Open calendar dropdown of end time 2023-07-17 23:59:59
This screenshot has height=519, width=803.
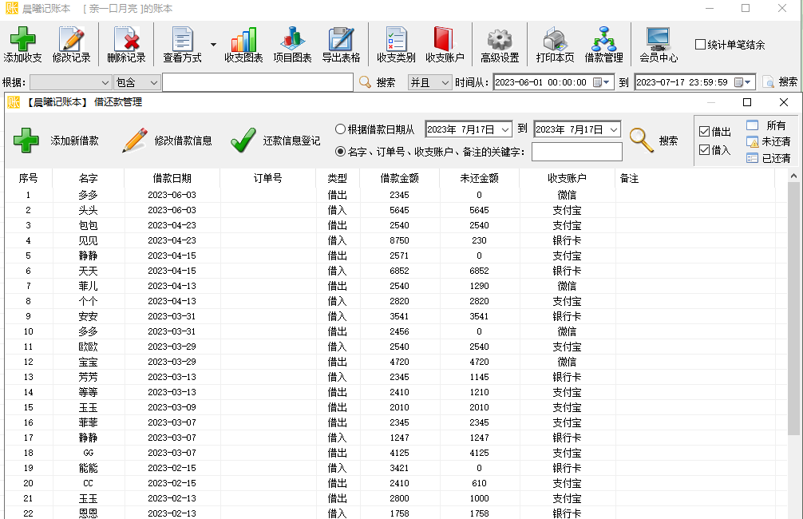coord(742,82)
